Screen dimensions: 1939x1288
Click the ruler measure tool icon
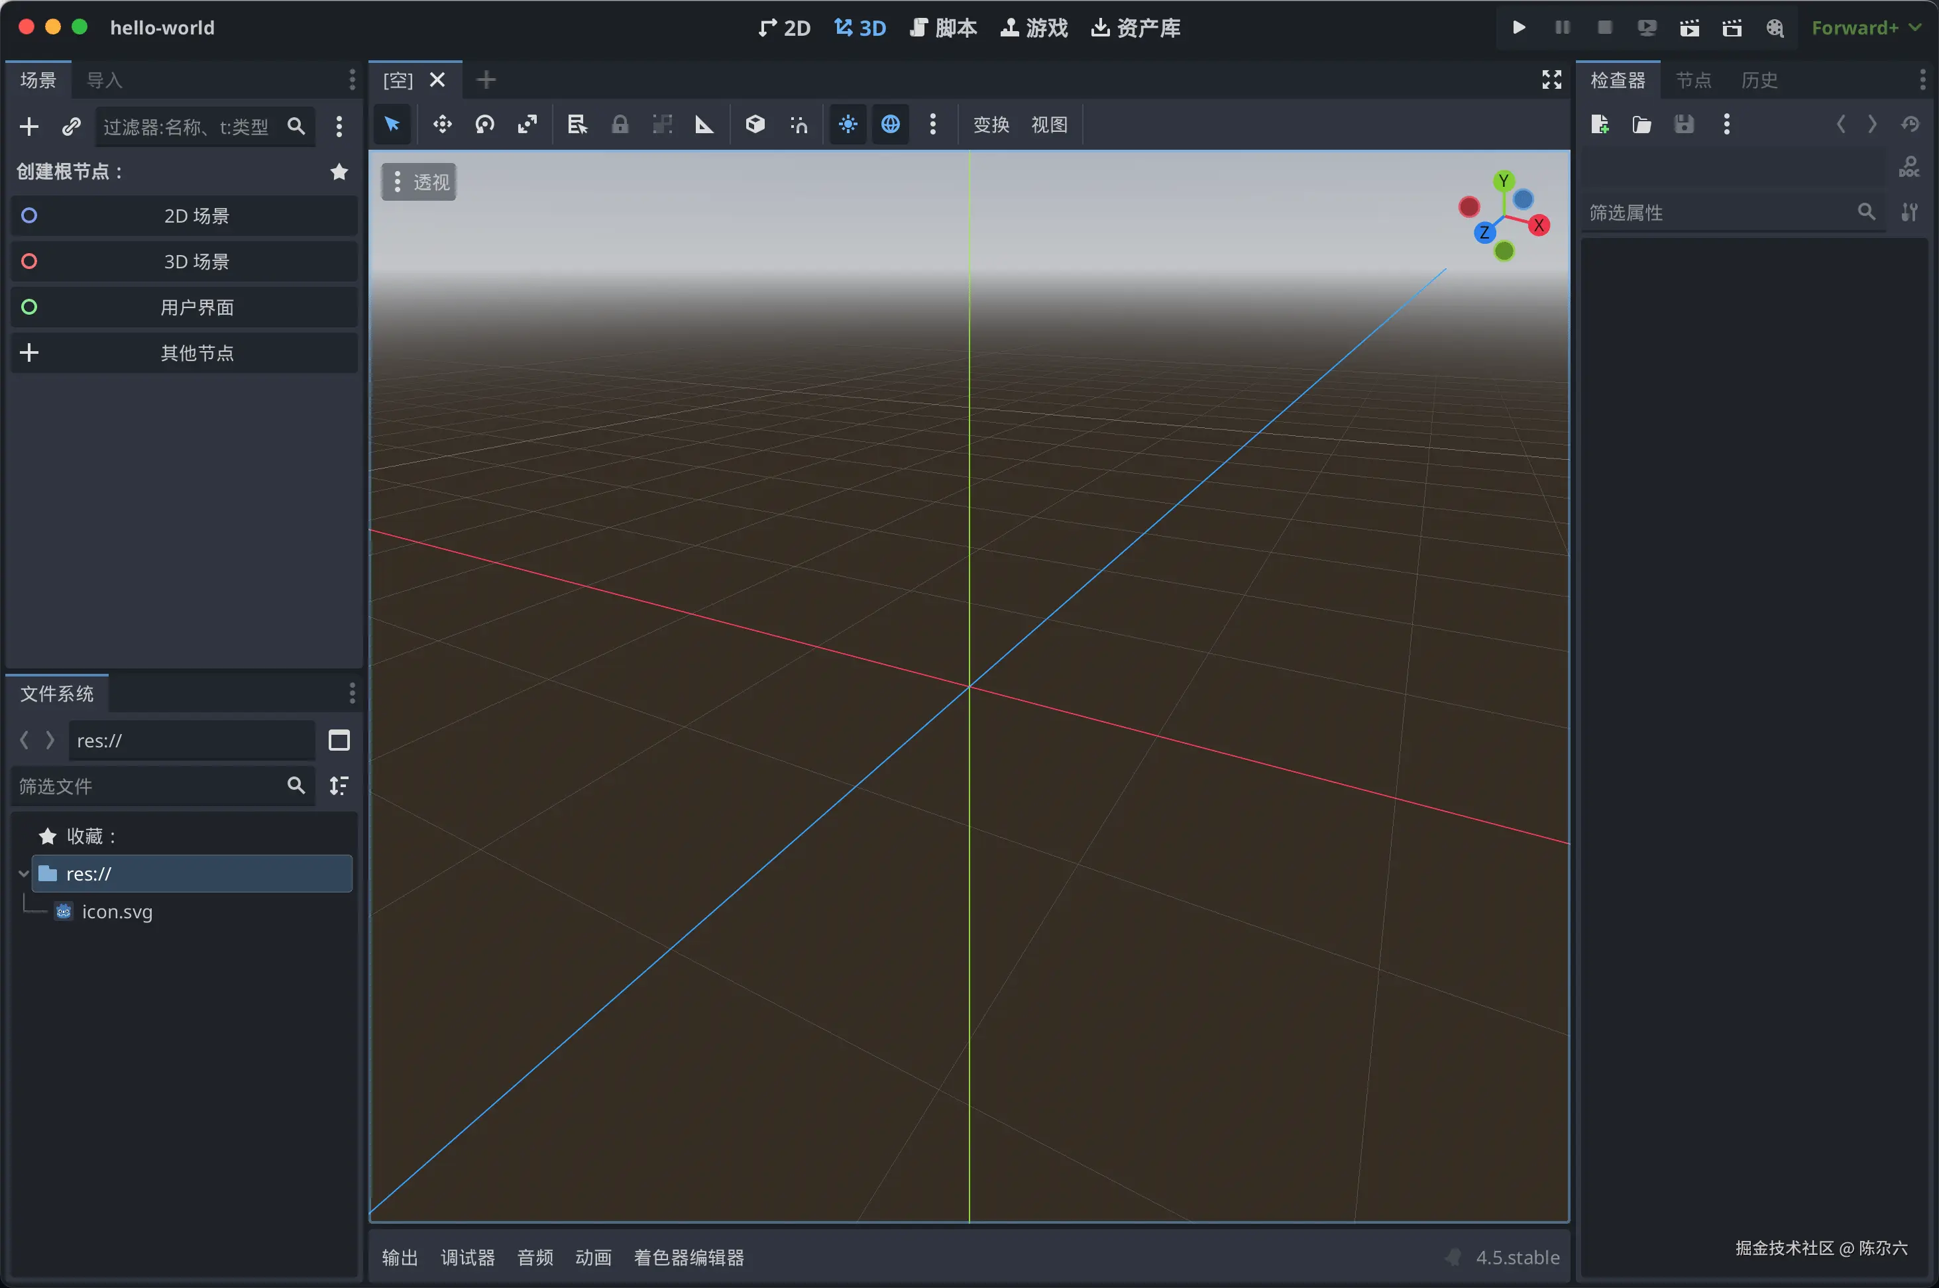tap(704, 124)
